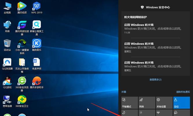Toggle 平板模式 quick action tile

(130, 103)
